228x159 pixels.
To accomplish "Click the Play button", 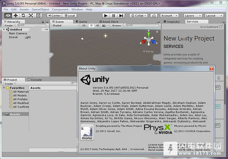I will pos(106,15).
